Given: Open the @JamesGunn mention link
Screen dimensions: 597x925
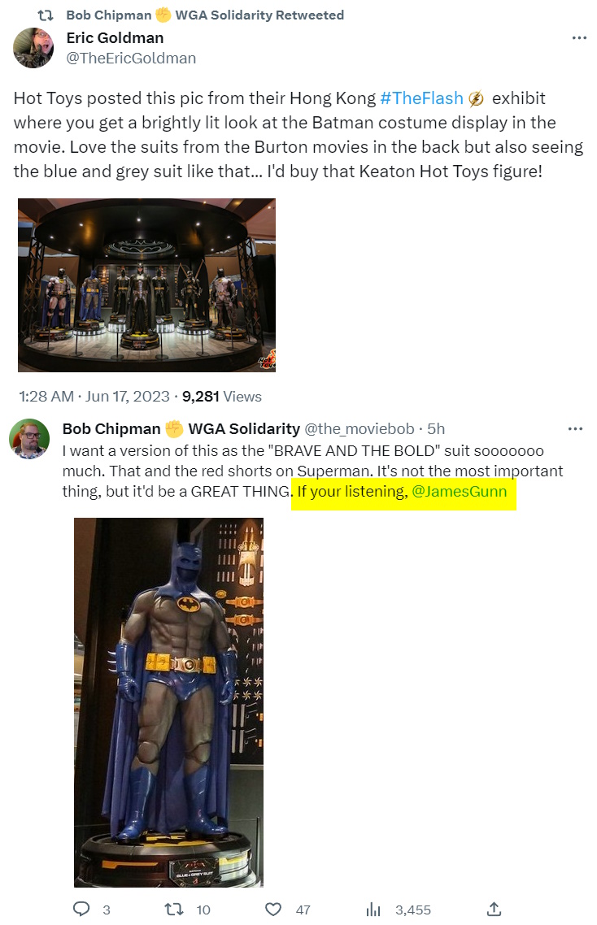Looking at the screenshot, I should click(x=460, y=492).
